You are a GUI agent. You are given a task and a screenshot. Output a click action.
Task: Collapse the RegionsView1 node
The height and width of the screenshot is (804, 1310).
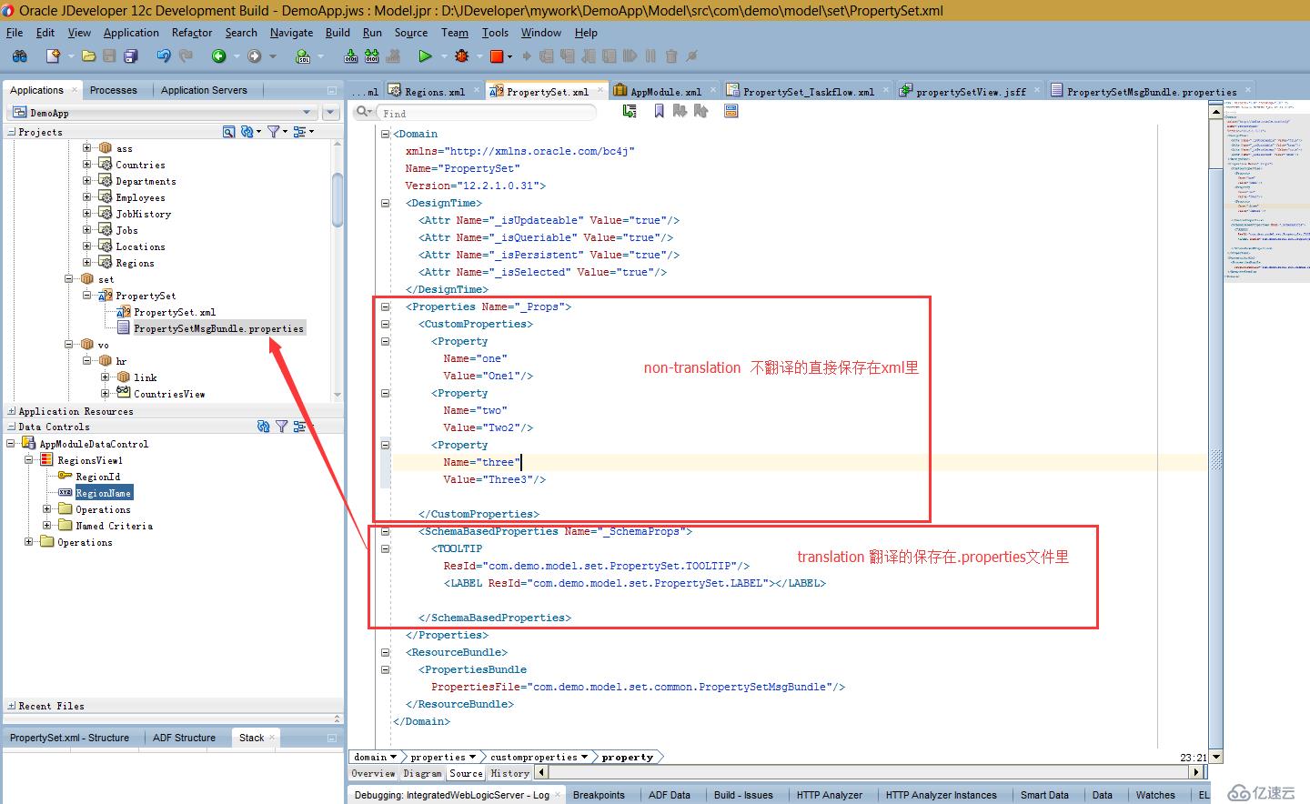[29, 460]
